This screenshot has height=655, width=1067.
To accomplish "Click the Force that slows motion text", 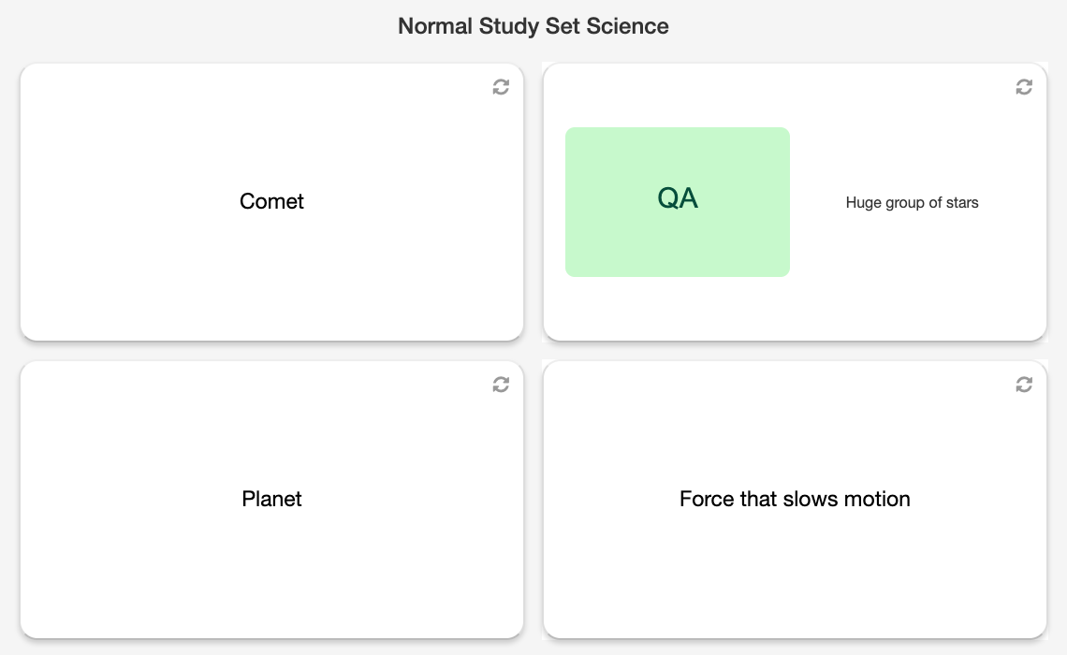I will [795, 499].
